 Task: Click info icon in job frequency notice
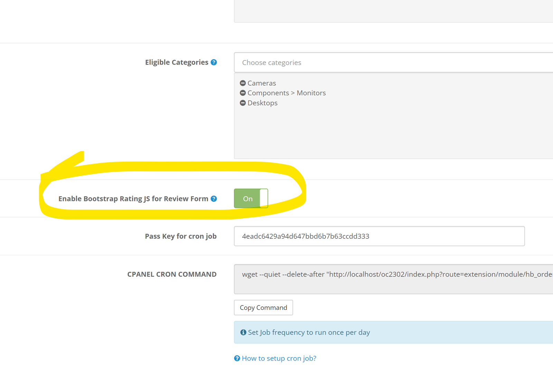point(243,332)
